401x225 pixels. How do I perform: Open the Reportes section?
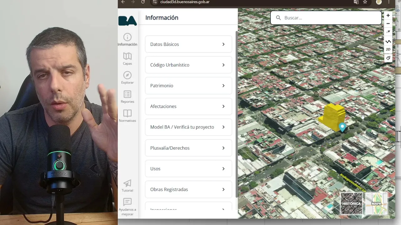(x=128, y=97)
